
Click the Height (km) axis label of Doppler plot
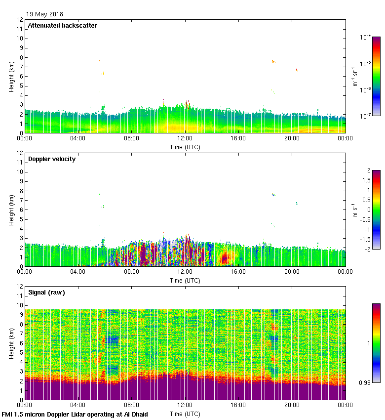pyautogui.click(x=11, y=210)
